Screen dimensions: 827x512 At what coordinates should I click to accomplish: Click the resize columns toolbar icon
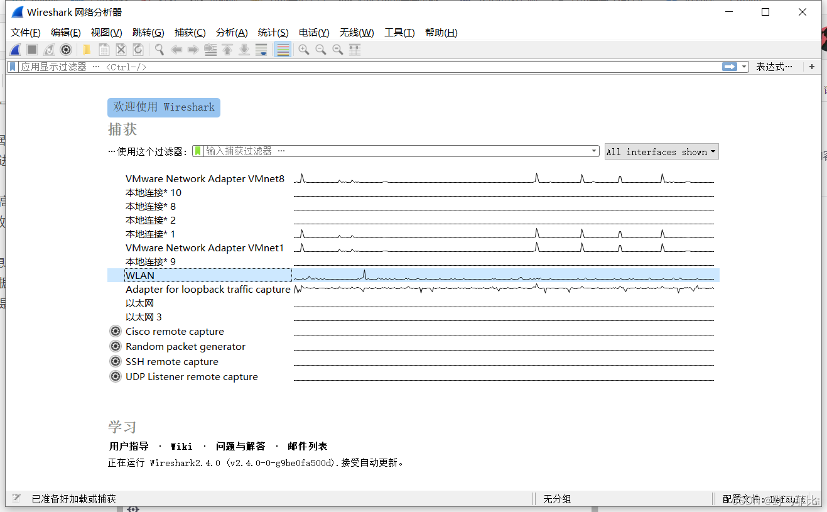click(x=355, y=50)
